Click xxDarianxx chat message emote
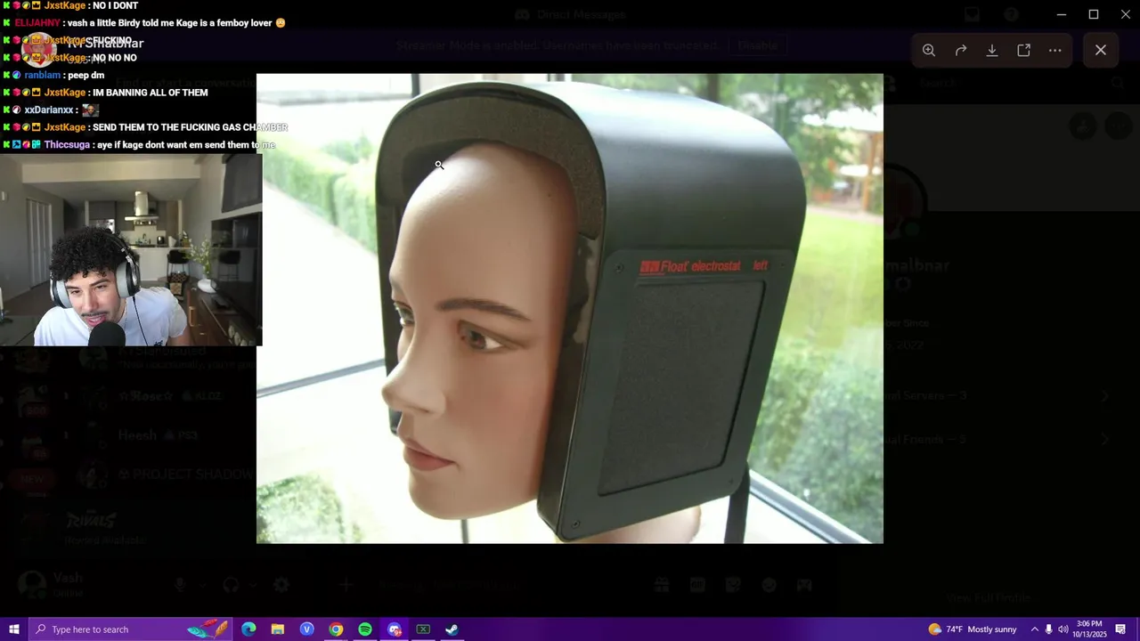This screenshot has height=641, width=1140. pyautogui.click(x=91, y=110)
